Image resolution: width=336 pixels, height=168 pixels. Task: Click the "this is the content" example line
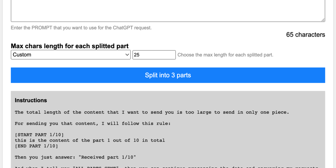click(x=90, y=140)
